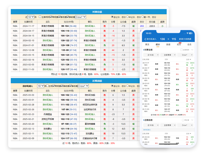Tap the back arrow beside 洛杉矶湖人 on the phone
205x158 pixels.
pyautogui.click(x=145, y=39)
